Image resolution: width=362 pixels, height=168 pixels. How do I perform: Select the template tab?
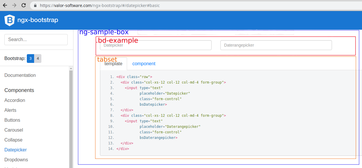click(113, 63)
